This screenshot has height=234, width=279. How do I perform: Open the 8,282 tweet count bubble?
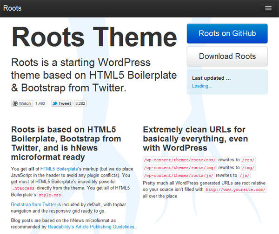(x=80, y=103)
